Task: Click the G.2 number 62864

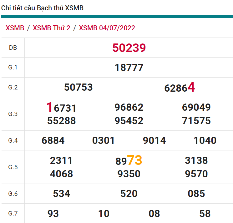Action: coord(180,88)
